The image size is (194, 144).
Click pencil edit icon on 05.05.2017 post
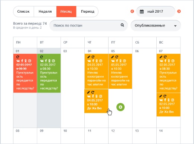(113, 57)
